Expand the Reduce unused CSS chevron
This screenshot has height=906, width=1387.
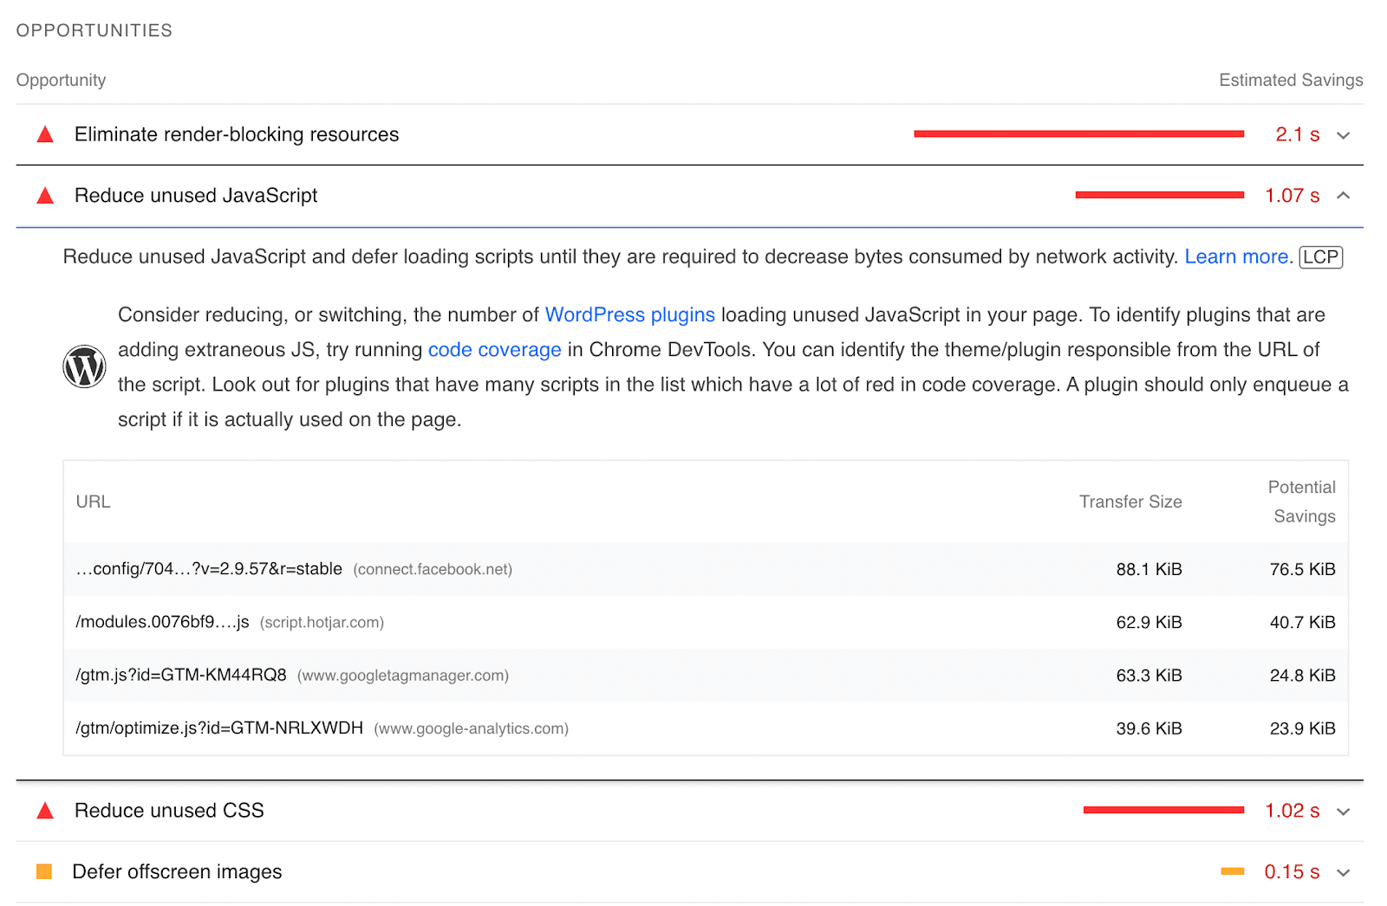coord(1344,812)
